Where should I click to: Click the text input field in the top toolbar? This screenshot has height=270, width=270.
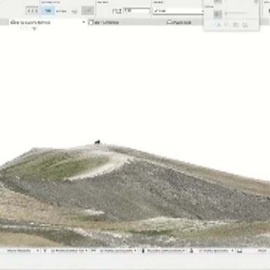tap(137, 11)
